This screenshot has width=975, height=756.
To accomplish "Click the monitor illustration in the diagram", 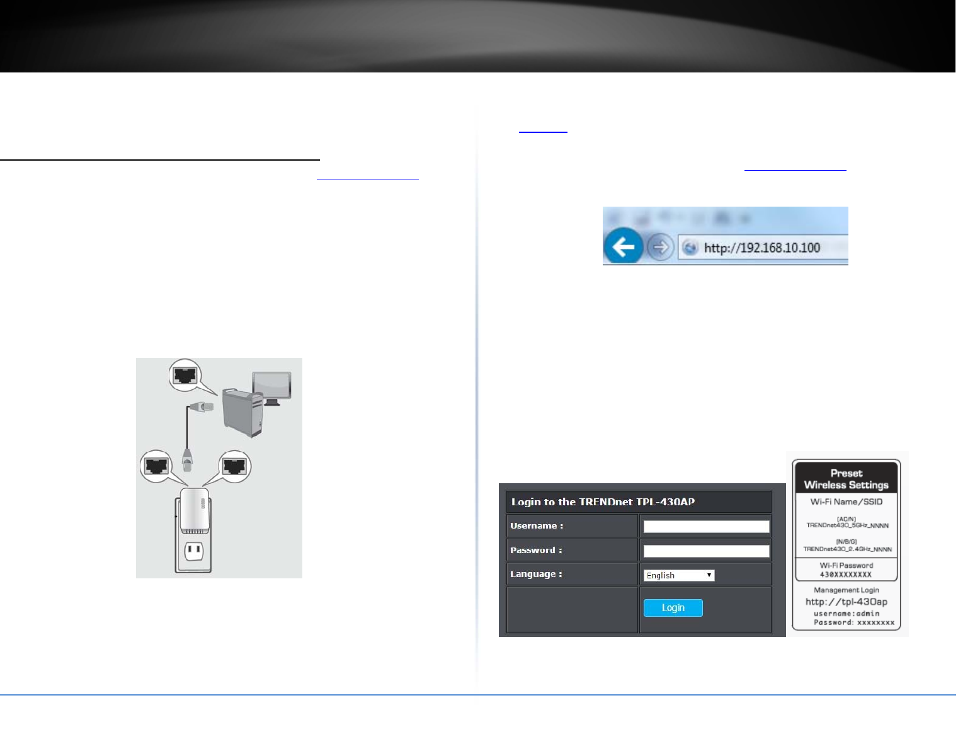I will pos(271,388).
